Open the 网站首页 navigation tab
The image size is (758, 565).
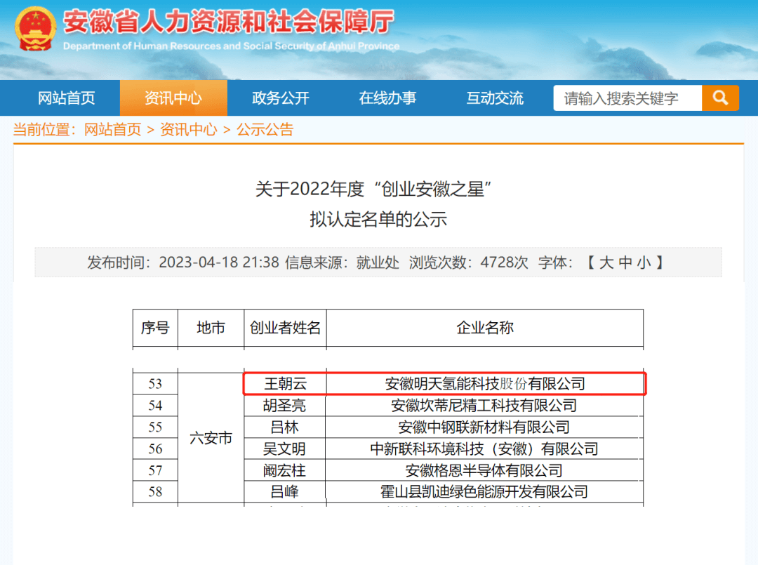point(66,98)
